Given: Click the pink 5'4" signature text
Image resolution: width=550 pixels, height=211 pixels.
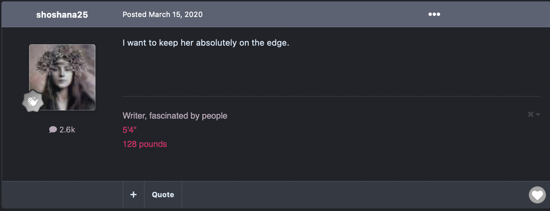Looking at the screenshot, I should tap(130, 130).
